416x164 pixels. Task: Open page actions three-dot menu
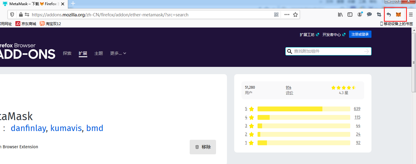[x=287, y=15]
